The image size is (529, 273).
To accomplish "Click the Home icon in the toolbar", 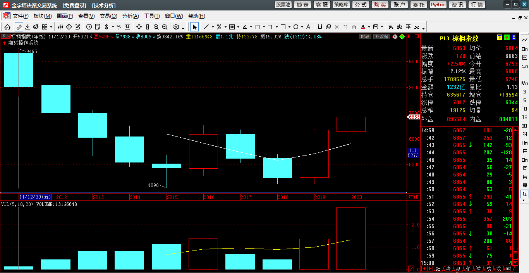I will 7,27.
